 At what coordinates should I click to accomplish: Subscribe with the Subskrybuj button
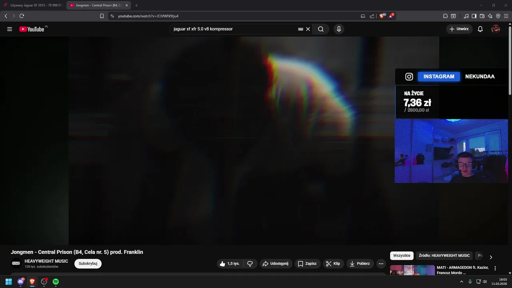pos(88,264)
